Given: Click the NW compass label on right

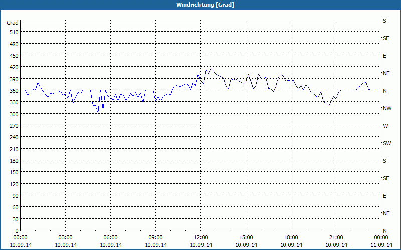Looking at the screenshot, I should (x=387, y=108).
